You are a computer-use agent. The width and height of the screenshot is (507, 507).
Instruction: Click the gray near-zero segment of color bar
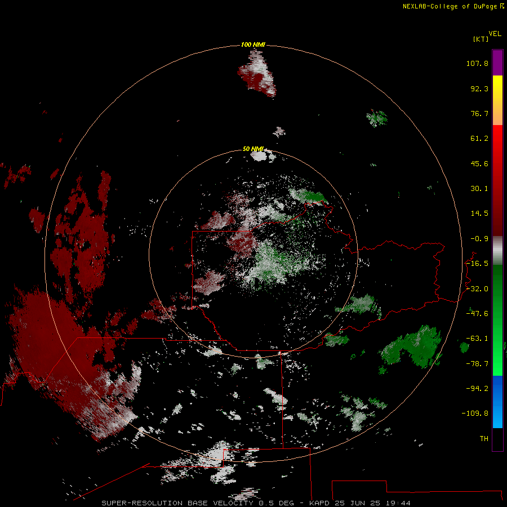click(497, 251)
